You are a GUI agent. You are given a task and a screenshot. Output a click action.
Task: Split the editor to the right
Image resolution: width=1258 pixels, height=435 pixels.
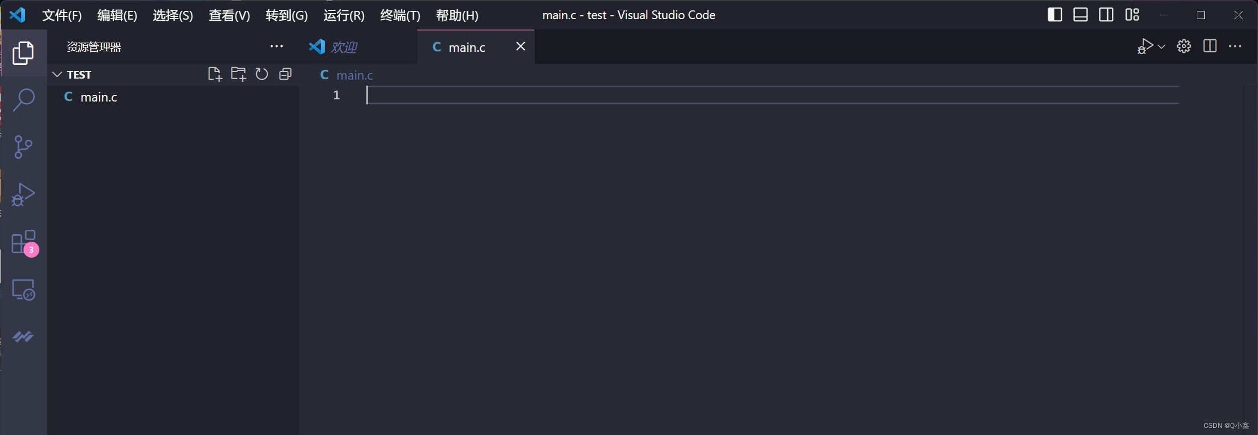pyautogui.click(x=1210, y=46)
